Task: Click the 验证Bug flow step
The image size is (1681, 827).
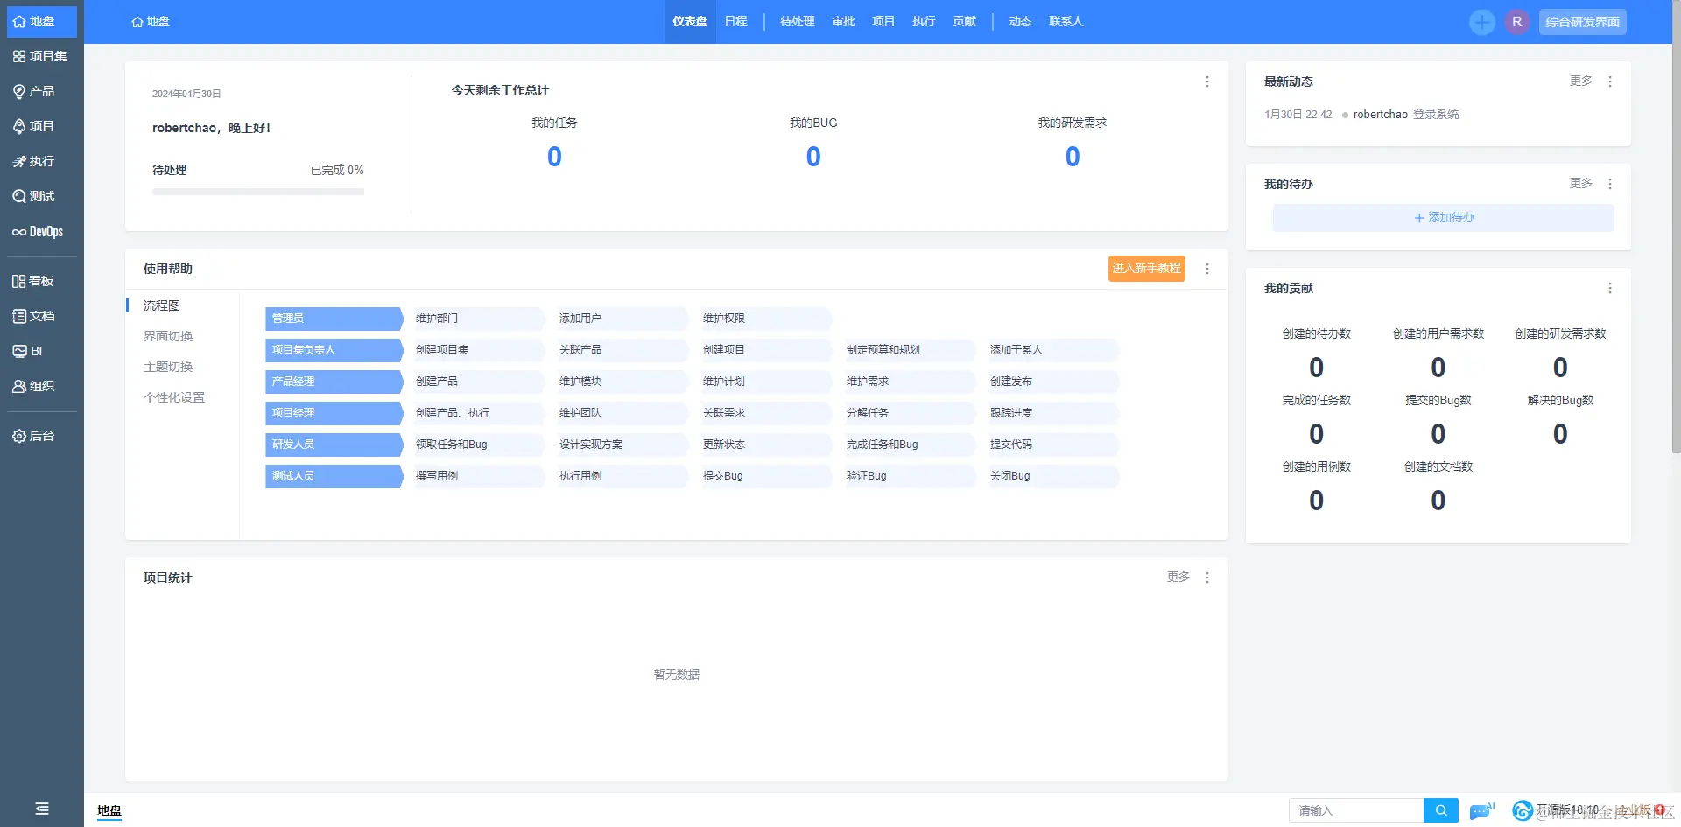Action: (x=908, y=476)
